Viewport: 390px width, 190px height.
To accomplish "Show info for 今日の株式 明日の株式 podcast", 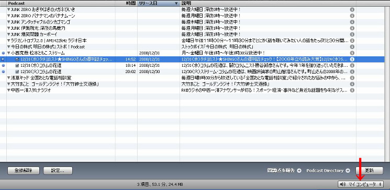I will 352,47.
